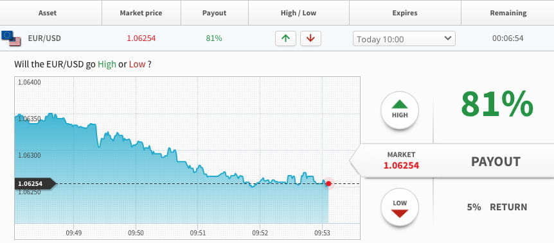
Task: Click the red 1.06254 market price in row
Action: (141, 38)
